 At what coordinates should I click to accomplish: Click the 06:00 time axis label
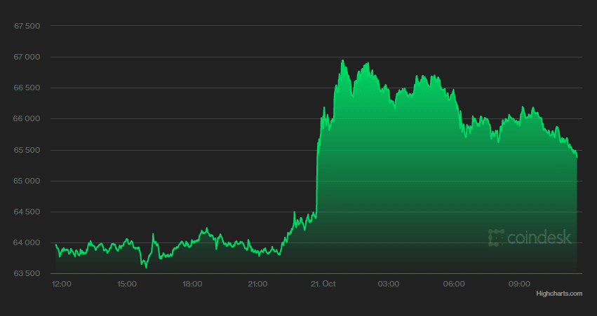454,284
